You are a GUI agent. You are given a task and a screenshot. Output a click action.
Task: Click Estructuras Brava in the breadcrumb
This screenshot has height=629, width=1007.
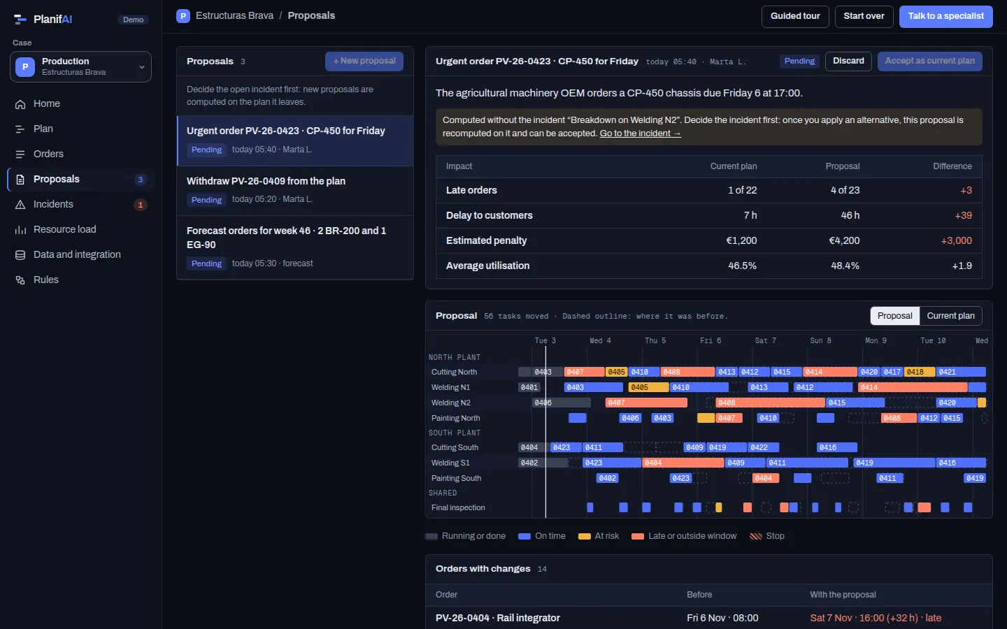coord(234,16)
